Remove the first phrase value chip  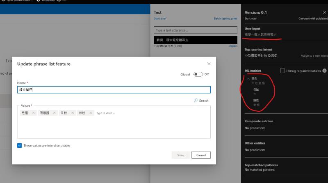[34, 113]
